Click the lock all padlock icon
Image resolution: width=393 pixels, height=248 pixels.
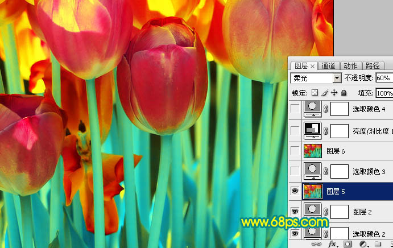point(343,93)
